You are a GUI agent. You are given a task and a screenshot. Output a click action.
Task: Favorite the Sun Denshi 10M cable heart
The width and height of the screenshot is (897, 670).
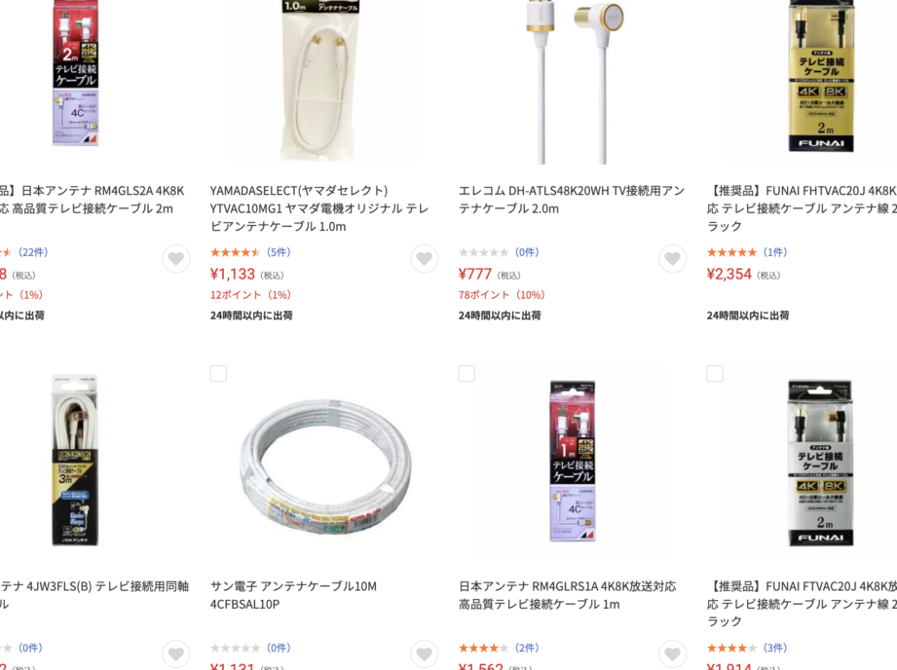point(425,654)
